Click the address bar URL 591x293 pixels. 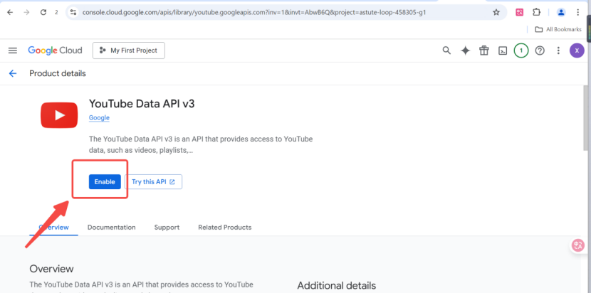tap(254, 12)
